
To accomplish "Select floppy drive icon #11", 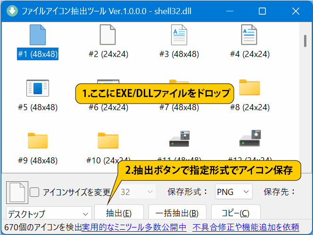I will click(x=179, y=139).
